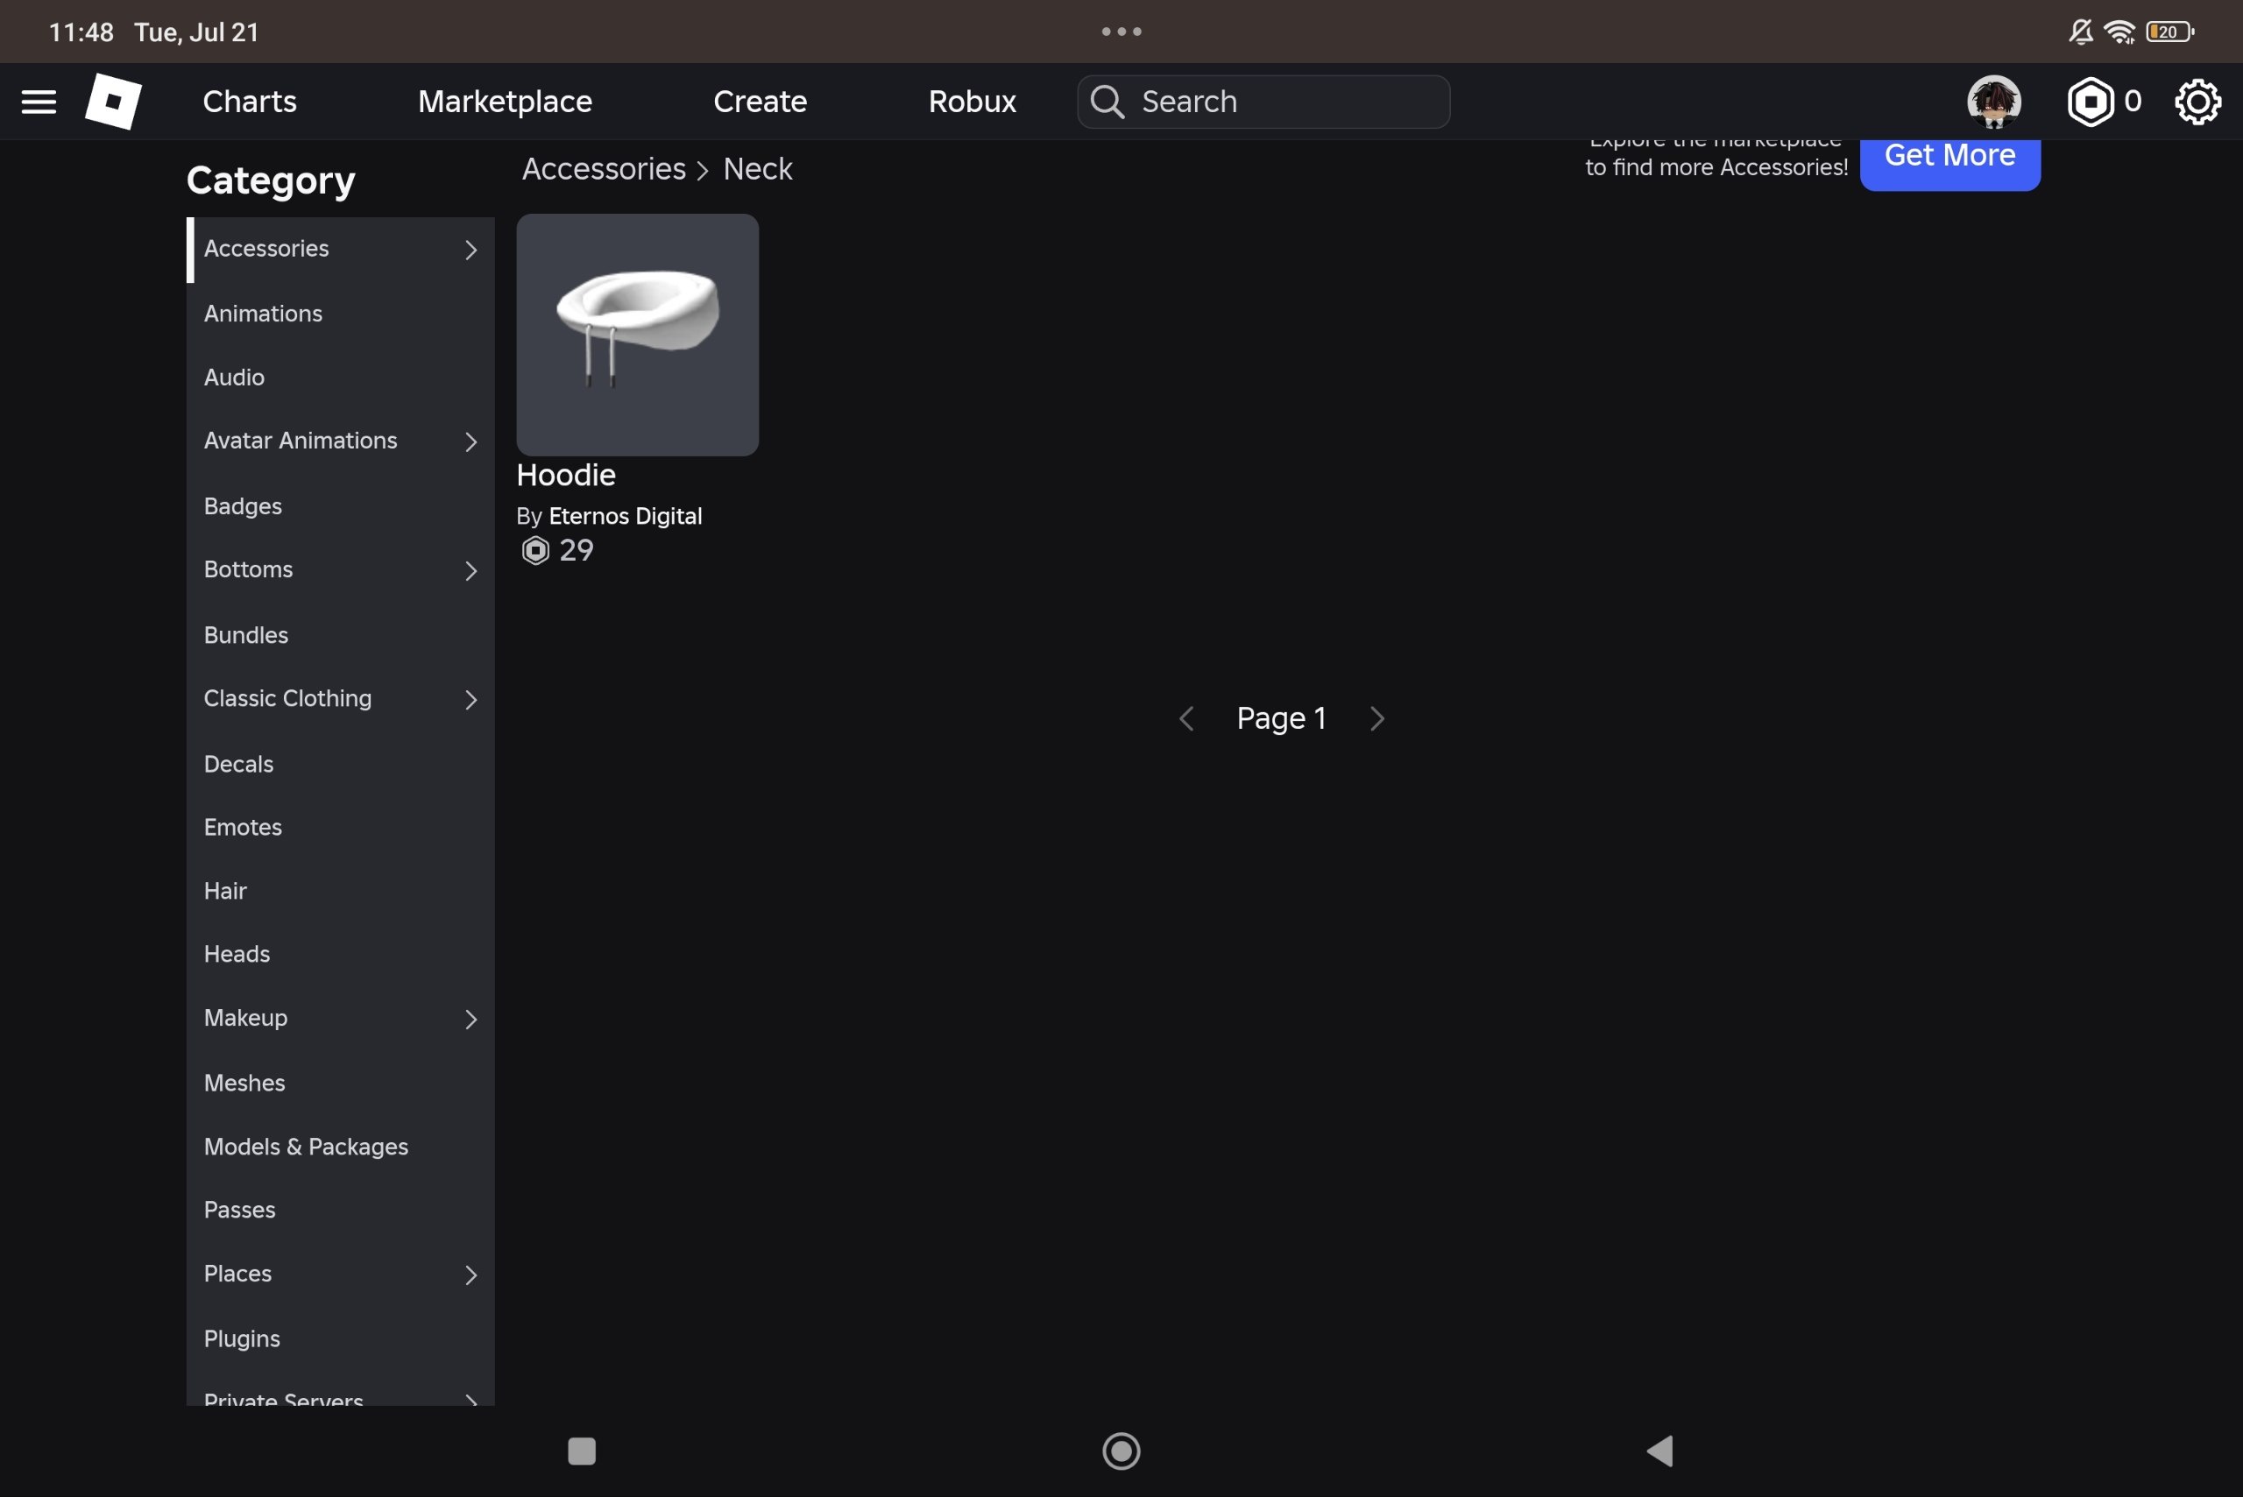
Task: Open the Hoodie item thumbnail
Action: click(x=638, y=335)
